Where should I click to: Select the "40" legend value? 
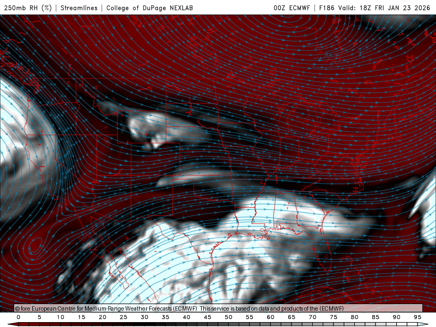186,317
